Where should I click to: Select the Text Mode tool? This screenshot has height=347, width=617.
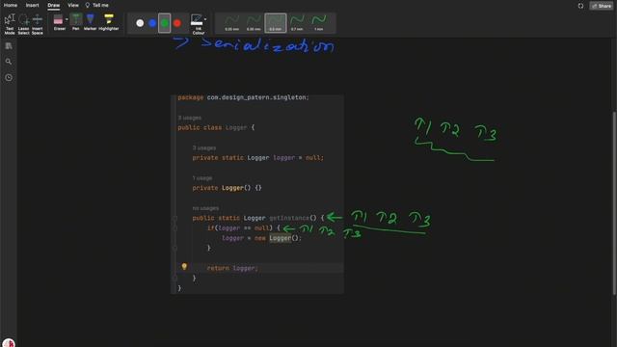pos(10,24)
